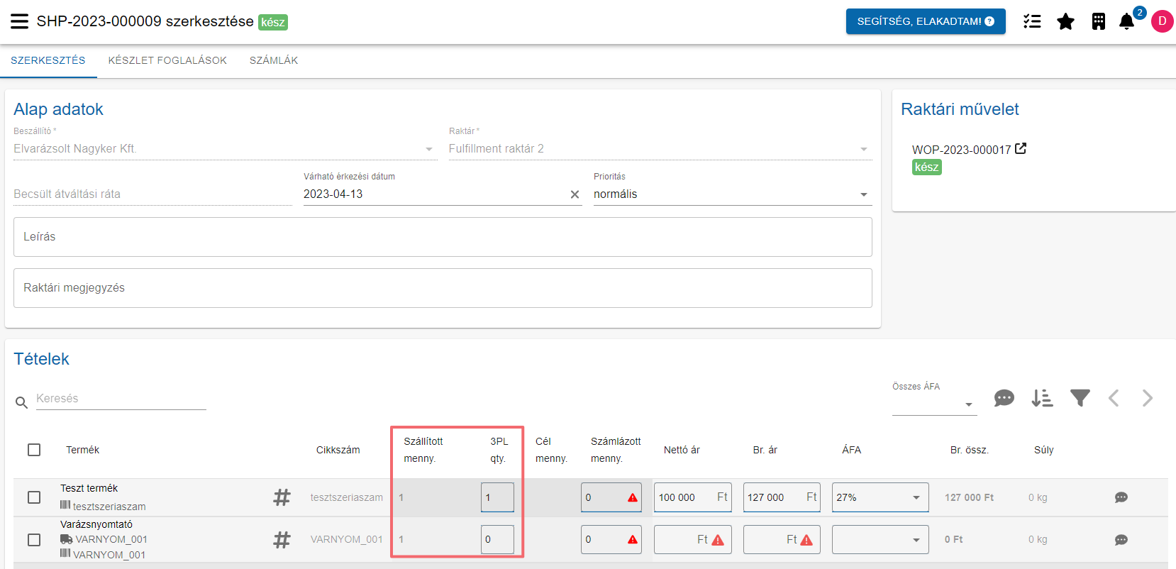Switch to the SZÁMLÁK tab

click(274, 60)
